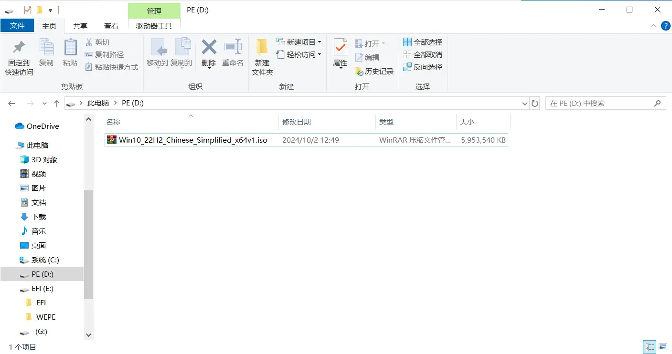Open EFI (E:) drive in navigation pane
This screenshot has width=672, height=354.
click(x=37, y=288)
